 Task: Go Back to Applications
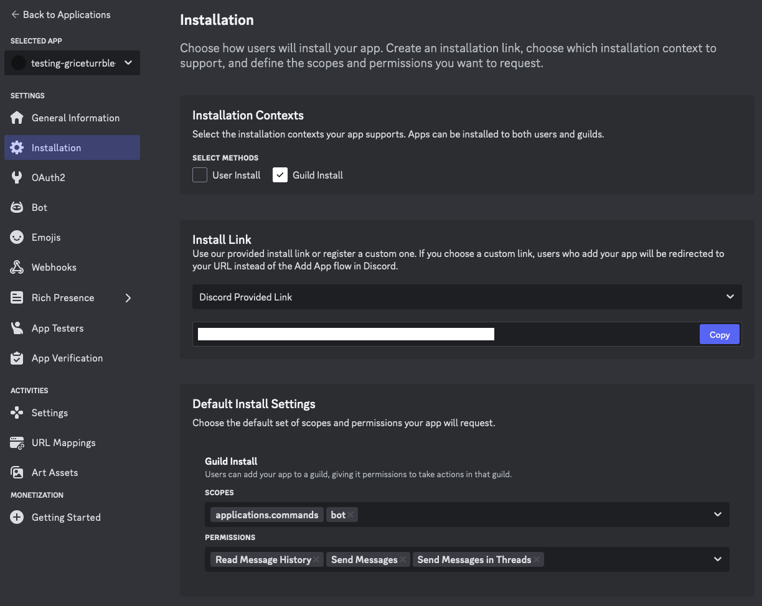60,14
